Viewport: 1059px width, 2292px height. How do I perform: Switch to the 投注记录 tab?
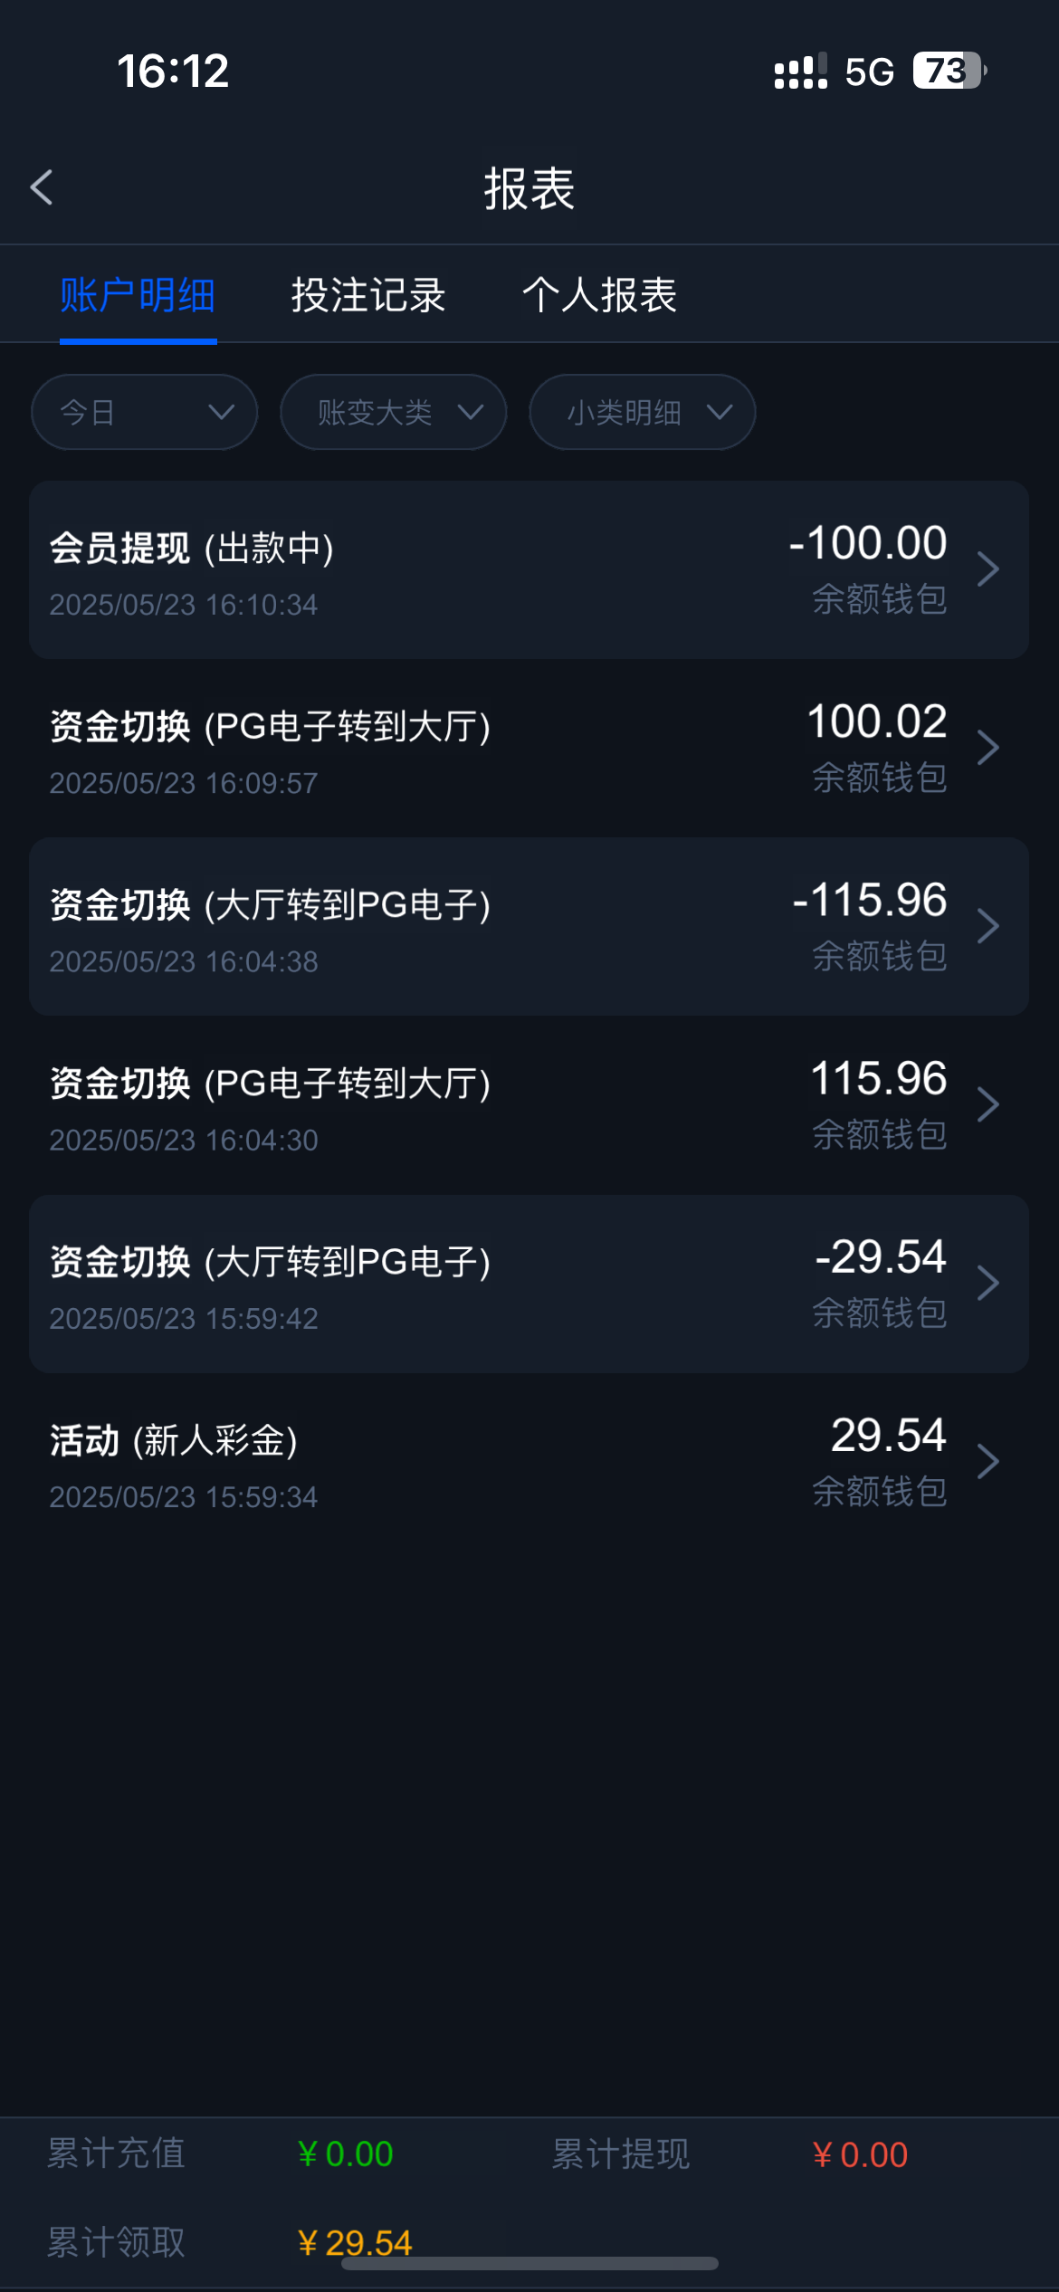(368, 295)
